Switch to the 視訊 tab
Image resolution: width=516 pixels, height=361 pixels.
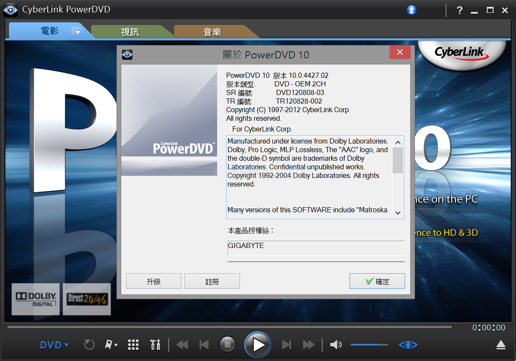coord(130,32)
